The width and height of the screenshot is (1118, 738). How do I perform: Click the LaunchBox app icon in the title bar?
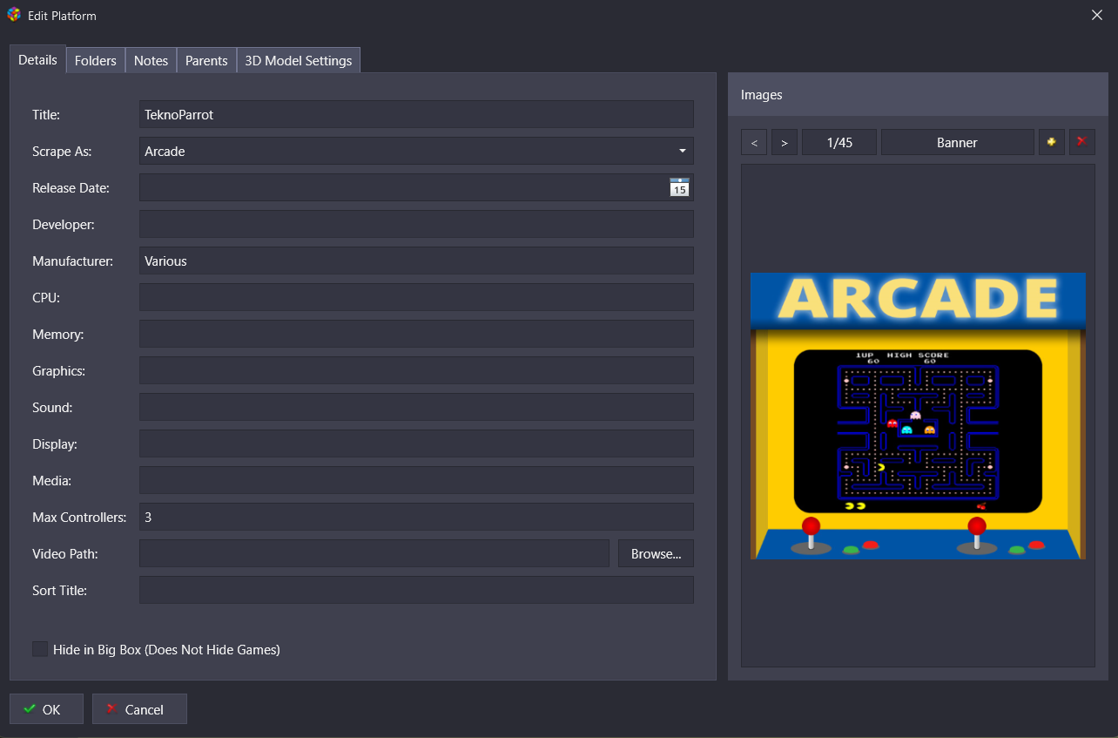[14, 15]
